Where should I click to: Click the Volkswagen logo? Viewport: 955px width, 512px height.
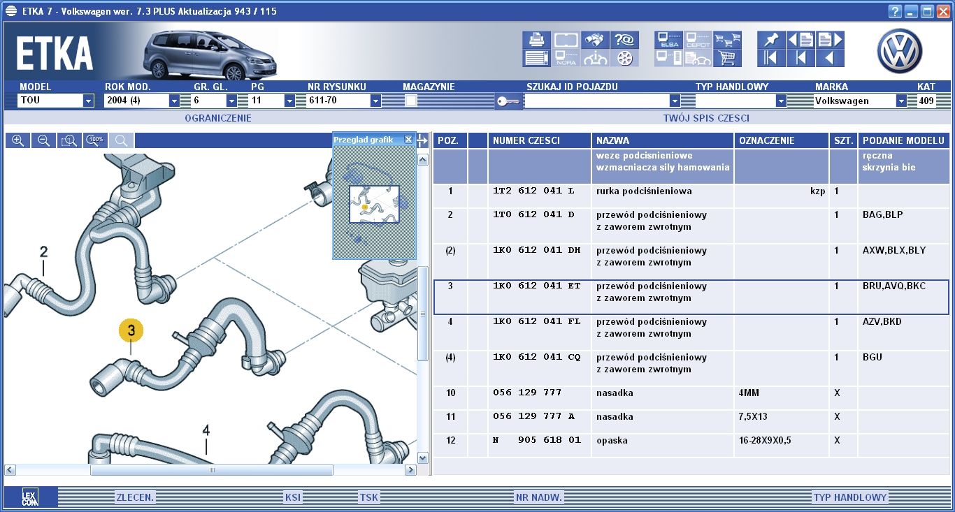point(900,51)
